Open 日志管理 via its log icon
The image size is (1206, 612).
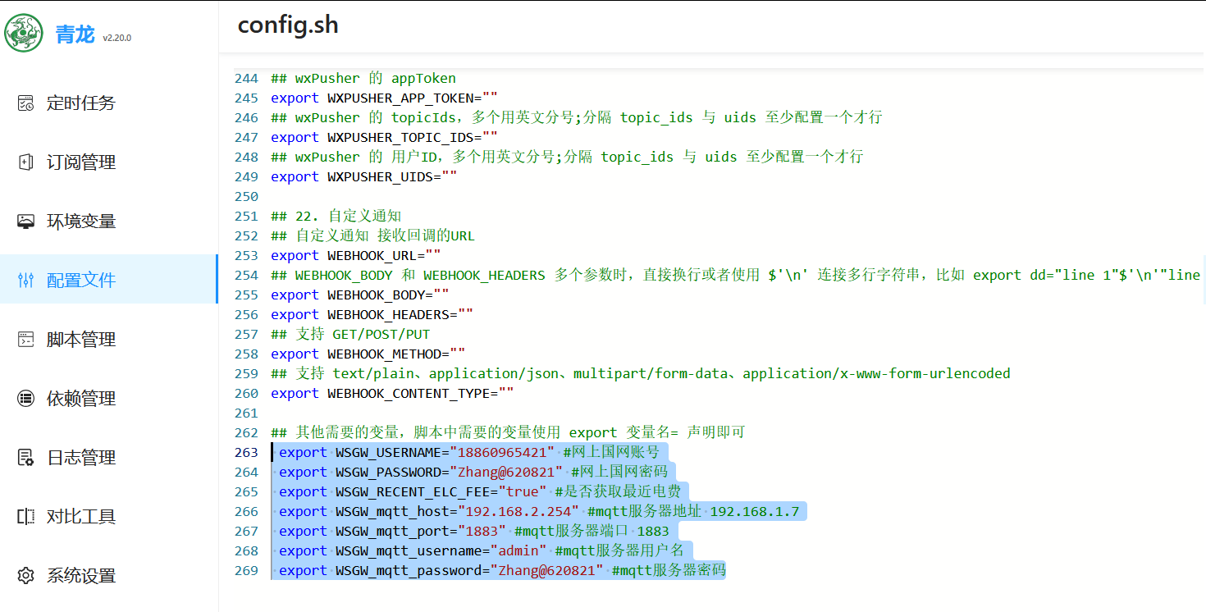point(25,456)
